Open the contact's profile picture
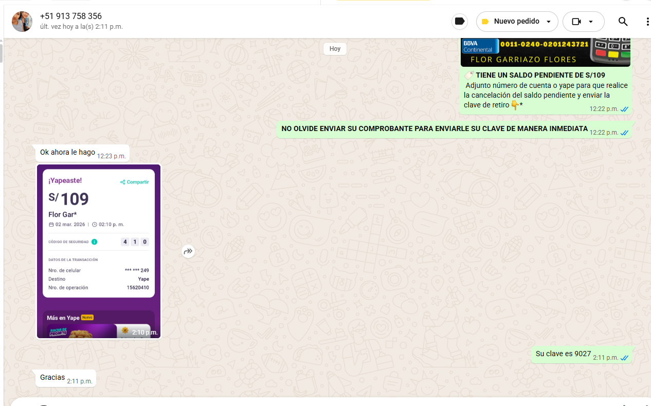The height and width of the screenshot is (406, 651). pyautogui.click(x=22, y=22)
